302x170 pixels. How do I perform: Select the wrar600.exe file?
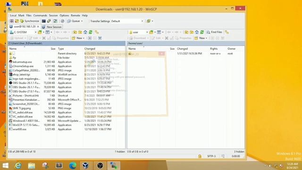tap(19, 129)
